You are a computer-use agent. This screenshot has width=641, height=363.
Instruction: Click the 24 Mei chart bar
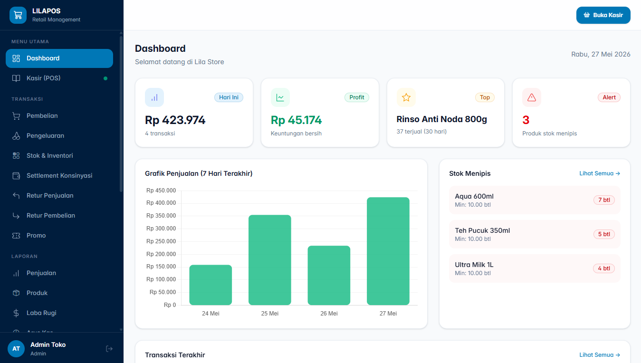(x=210, y=285)
